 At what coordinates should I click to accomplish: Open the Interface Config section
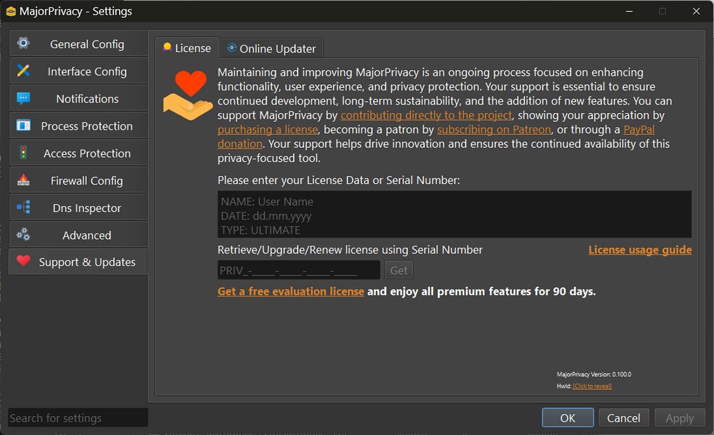[79, 71]
